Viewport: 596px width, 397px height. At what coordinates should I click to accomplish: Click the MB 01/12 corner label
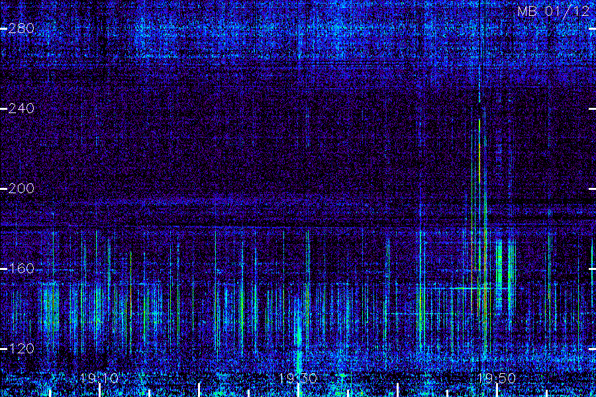(554, 11)
